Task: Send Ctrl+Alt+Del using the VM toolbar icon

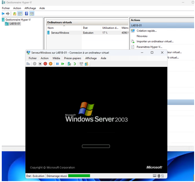Action: click(28, 64)
